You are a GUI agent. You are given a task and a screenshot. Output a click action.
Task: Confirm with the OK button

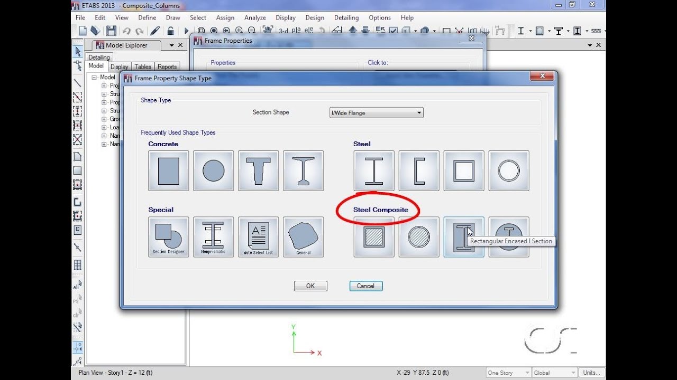click(310, 286)
